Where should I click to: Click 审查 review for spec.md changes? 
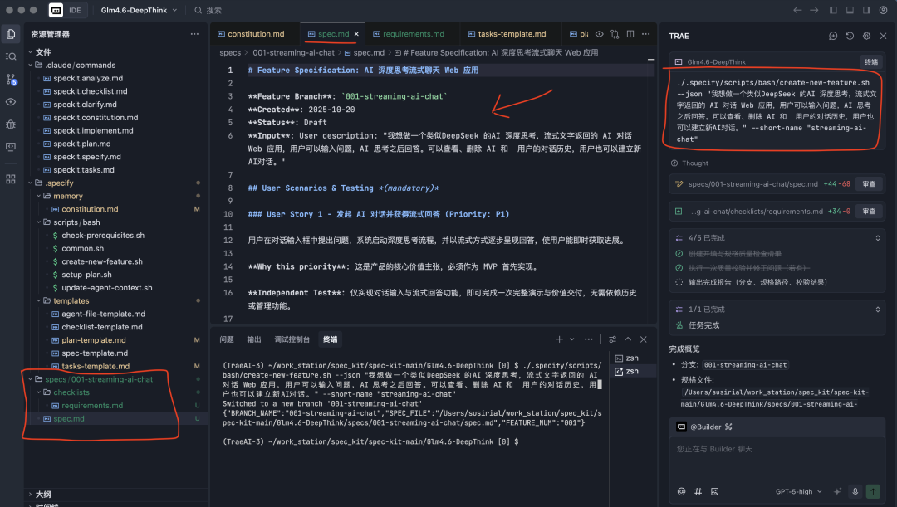869,184
